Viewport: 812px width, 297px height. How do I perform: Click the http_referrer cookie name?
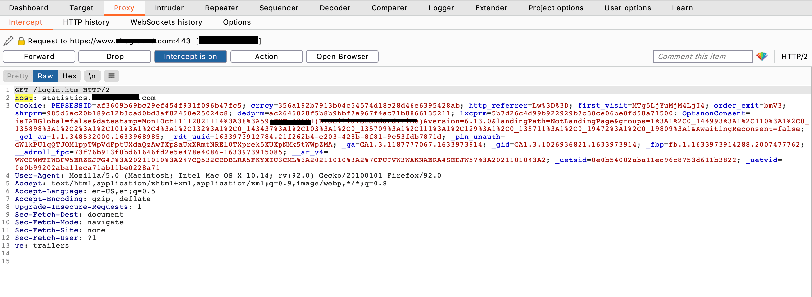[498, 105]
